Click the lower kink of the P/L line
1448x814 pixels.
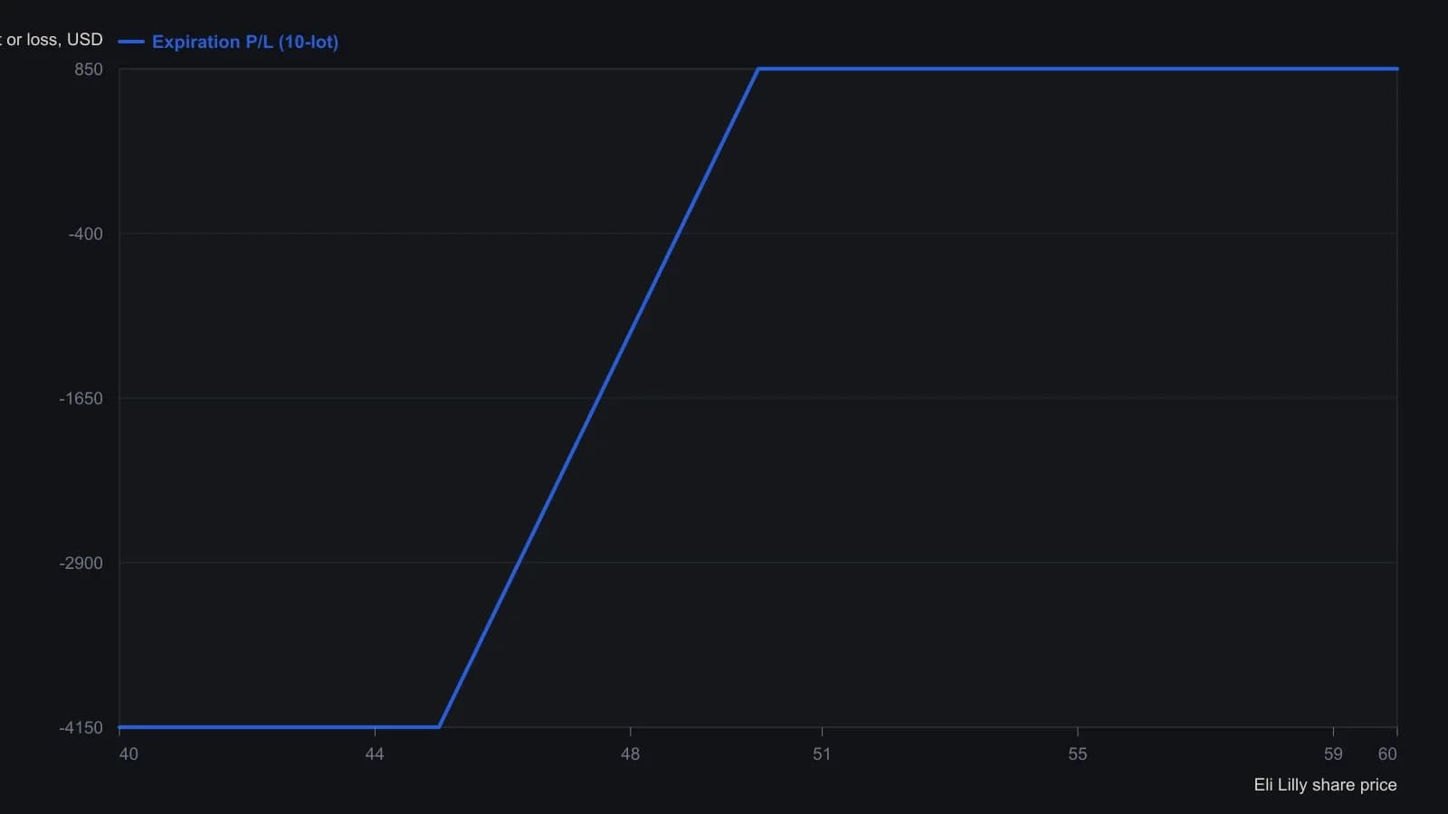click(x=439, y=726)
